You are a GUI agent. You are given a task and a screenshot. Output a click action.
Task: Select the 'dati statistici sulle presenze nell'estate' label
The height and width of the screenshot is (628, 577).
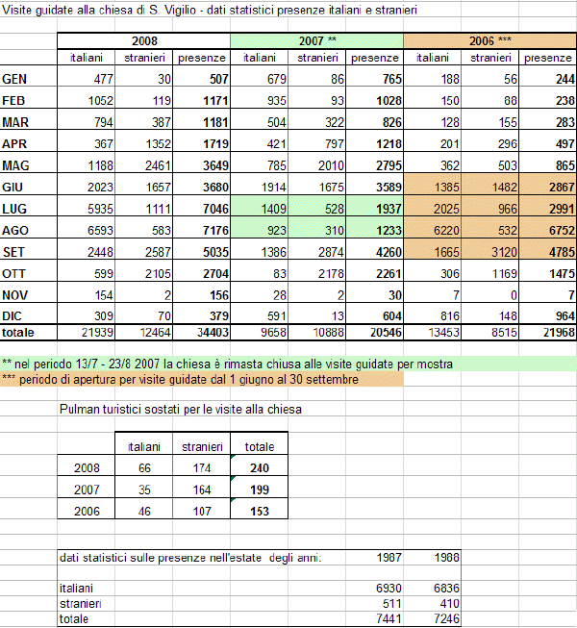click(x=190, y=558)
